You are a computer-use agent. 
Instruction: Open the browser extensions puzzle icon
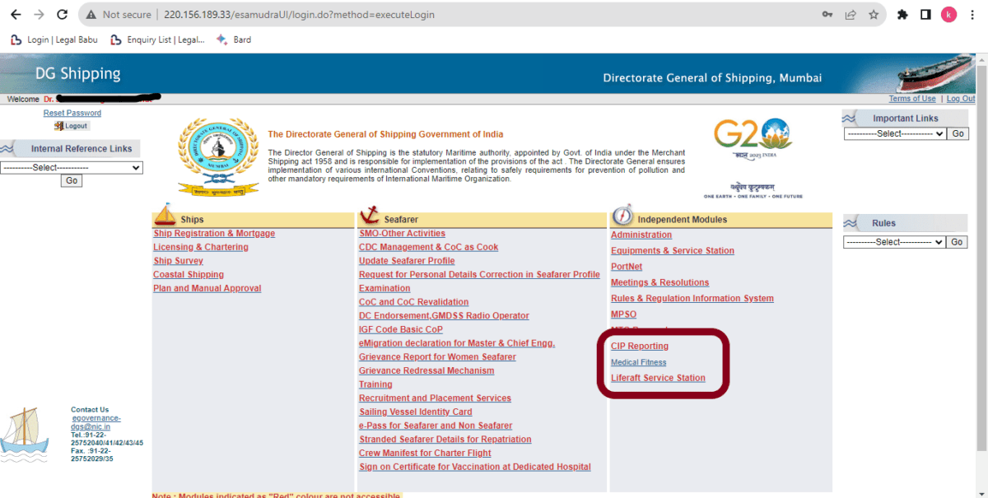[902, 15]
